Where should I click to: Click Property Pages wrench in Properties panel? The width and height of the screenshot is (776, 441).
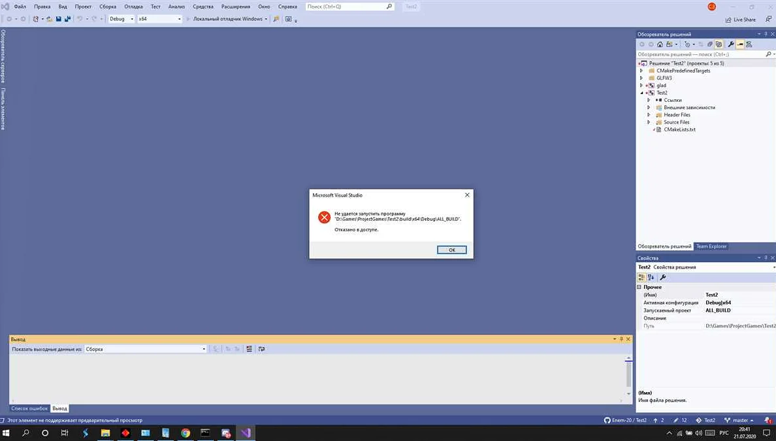point(663,278)
